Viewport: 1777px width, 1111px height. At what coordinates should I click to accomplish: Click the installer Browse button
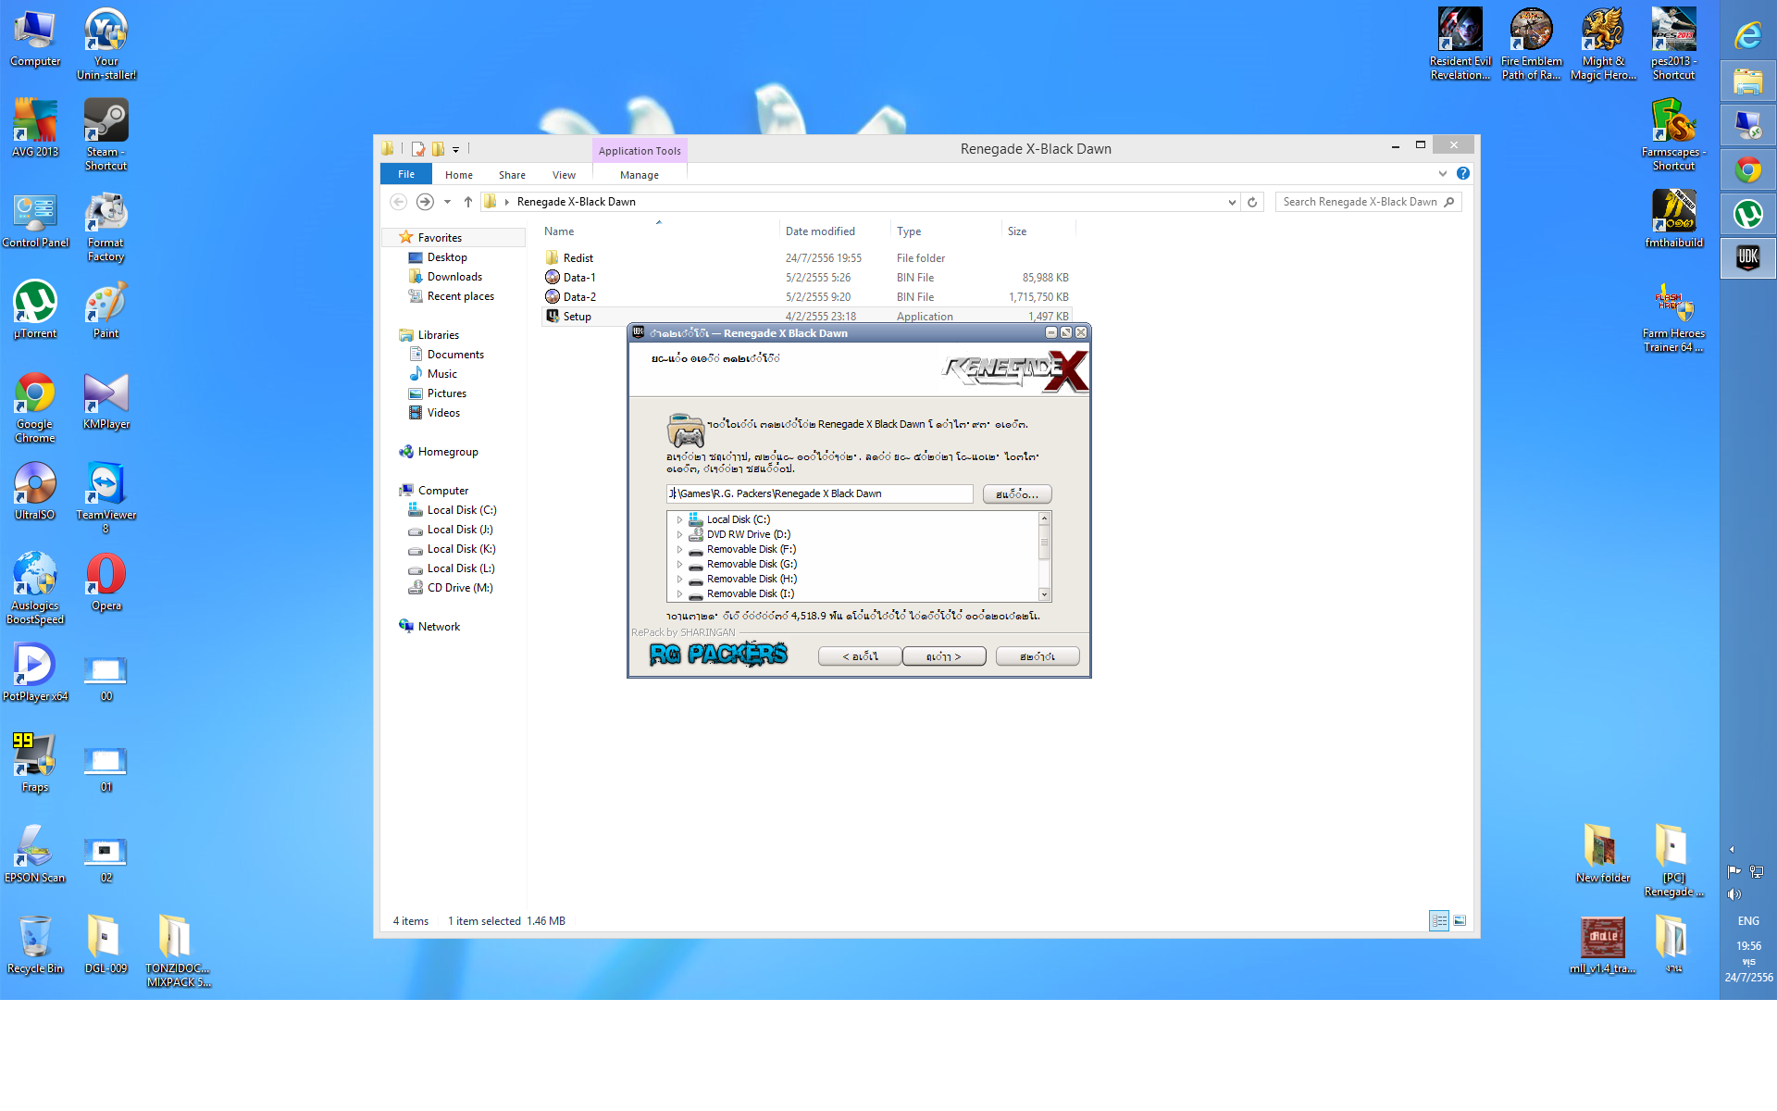coord(1016,494)
